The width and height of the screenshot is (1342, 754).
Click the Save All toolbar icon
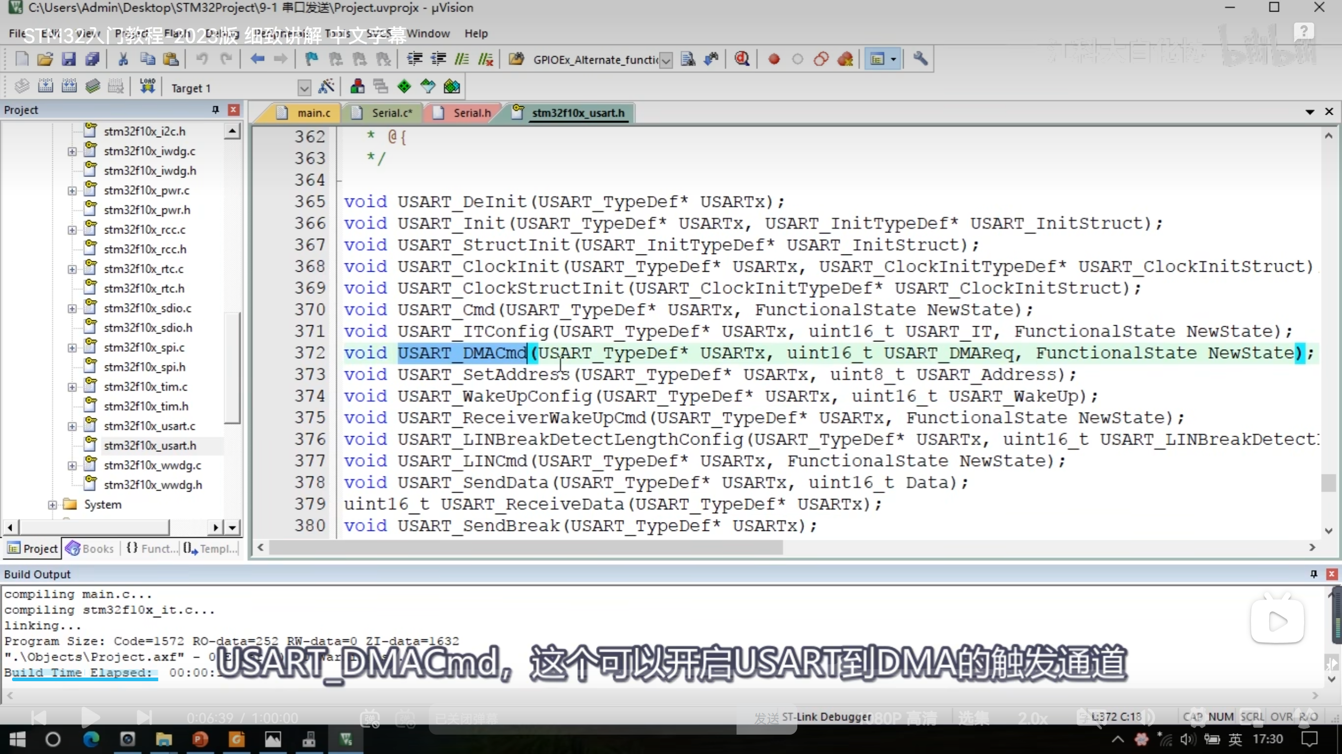(x=92, y=59)
